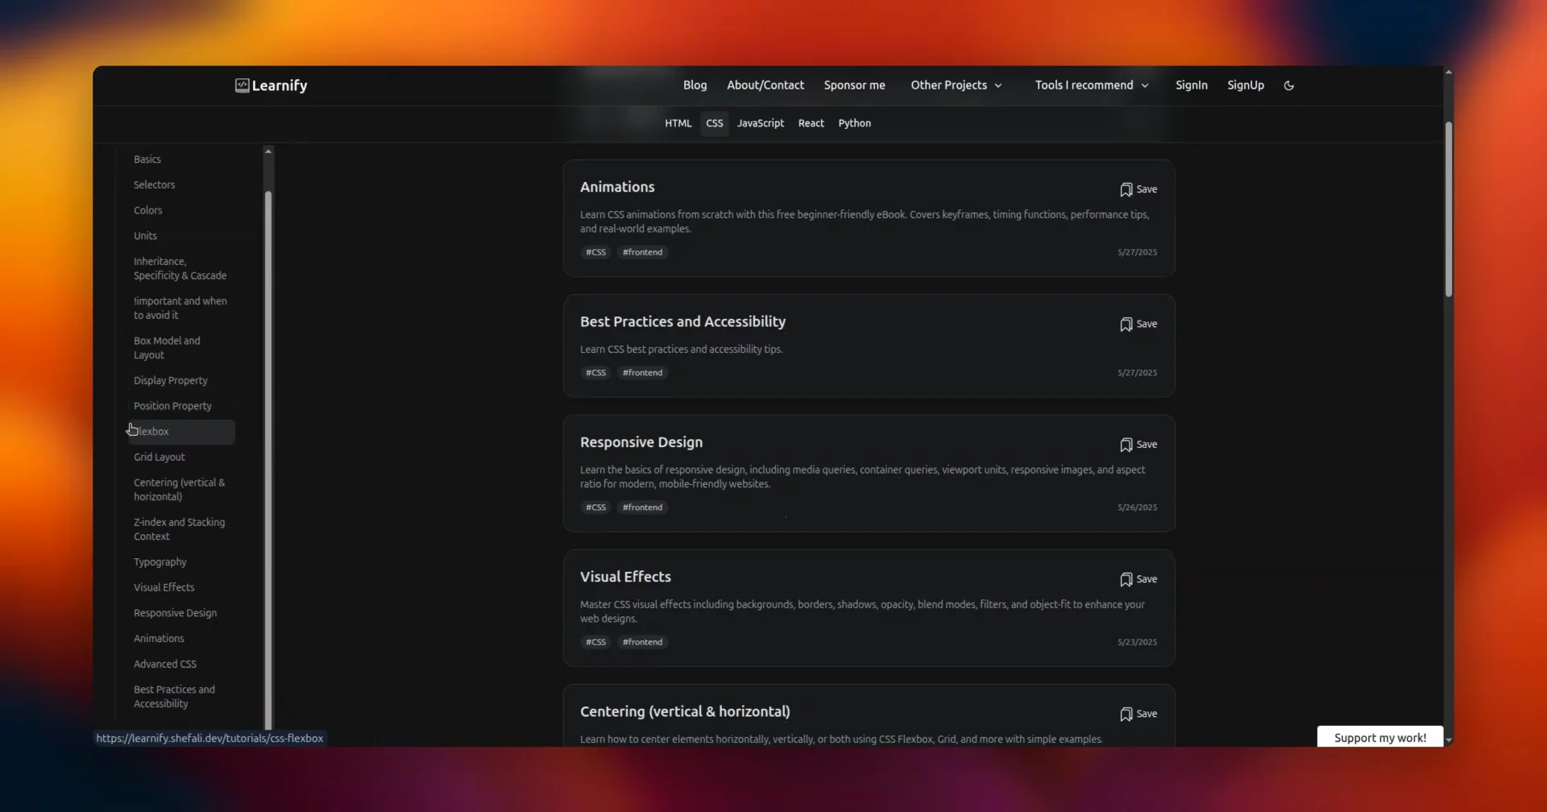Open the Visual Effects card title

tap(625, 577)
